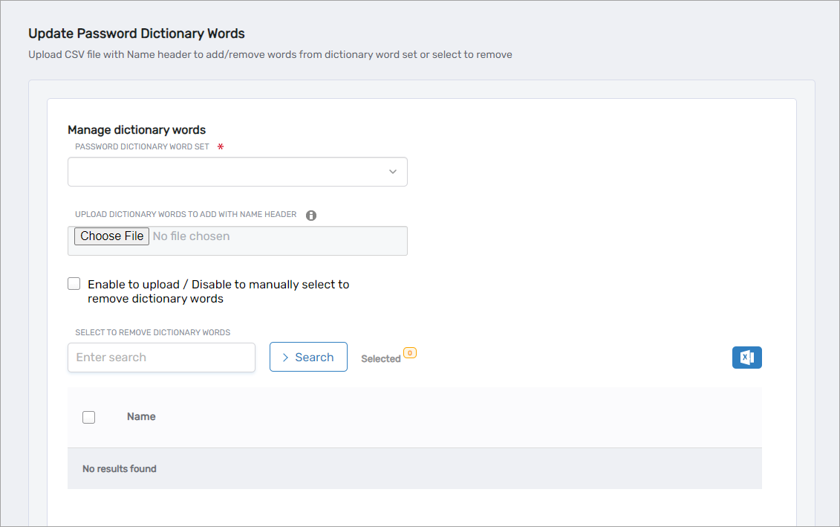The width and height of the screenshot is (840, 527).
Task: Check the select-all checkbox in table header
Action: coord(88,417)
